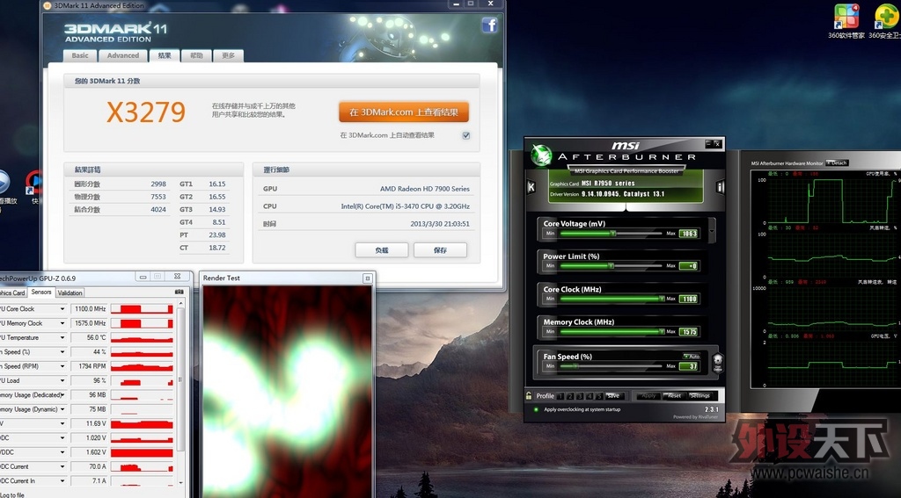The height and width of the screenshot is (498, 901).
Task: Open the GPU Load sensor dropdown
Action: click(x=62, y=381)
